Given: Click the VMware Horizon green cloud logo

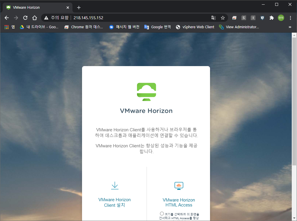Looking at the screenshot, I should 146,92.
